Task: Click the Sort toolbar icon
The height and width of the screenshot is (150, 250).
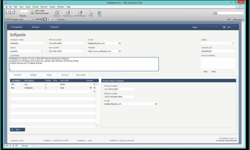Action: coord(100,13)
